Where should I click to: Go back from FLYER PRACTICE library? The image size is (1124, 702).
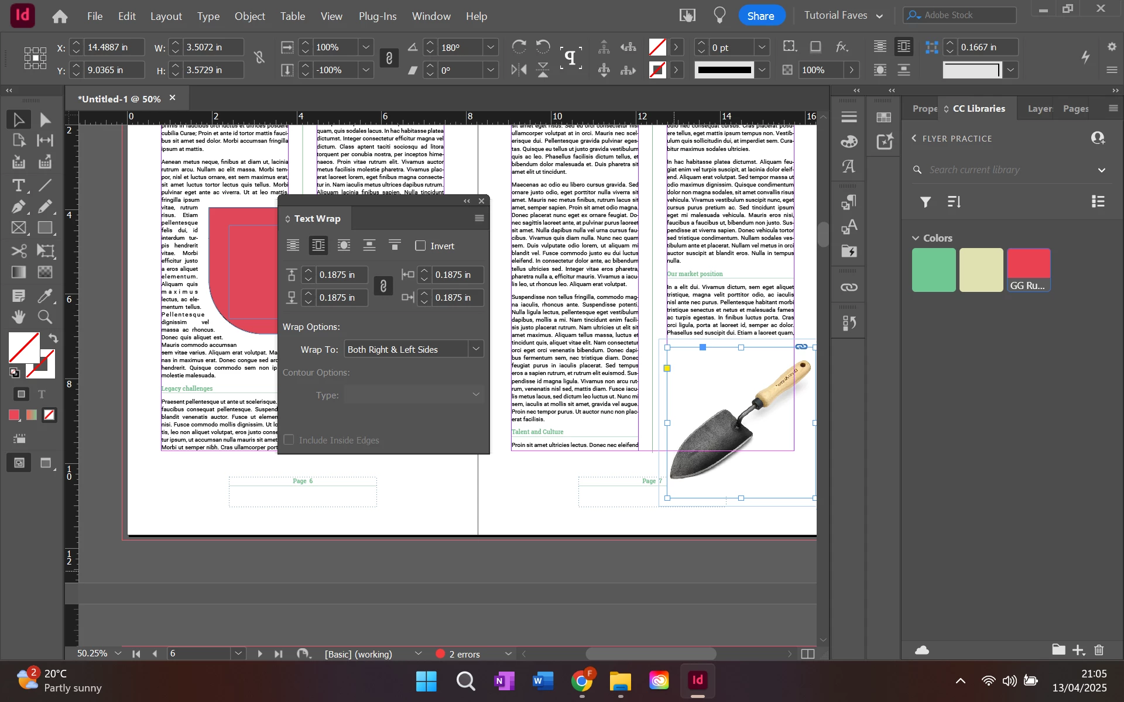coord(914,139)
